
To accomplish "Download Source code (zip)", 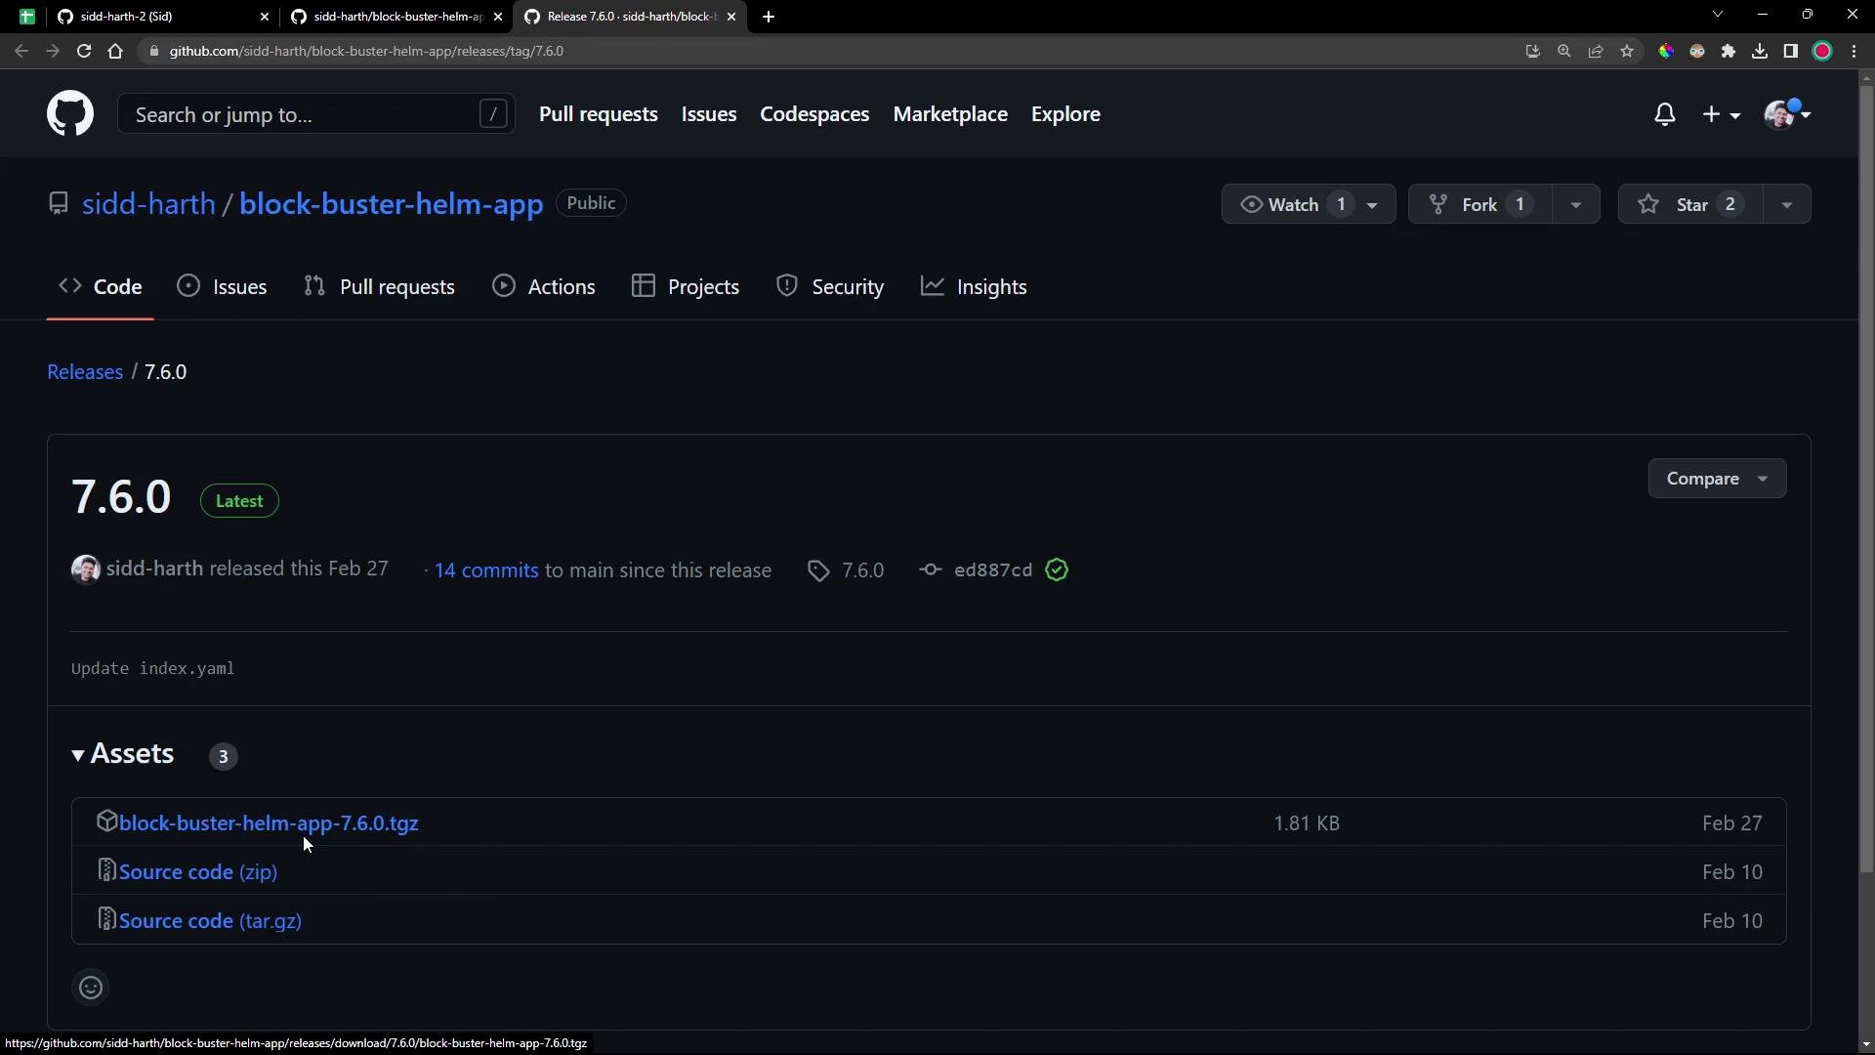I will coord(198,872).
